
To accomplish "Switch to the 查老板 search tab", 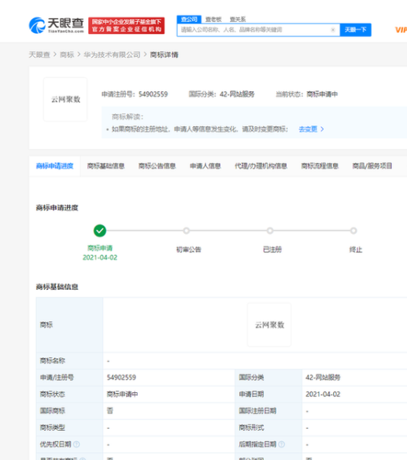I will click(x=213, y=20).
